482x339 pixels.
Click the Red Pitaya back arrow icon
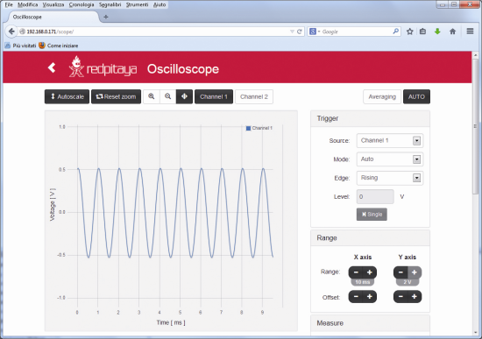(52, 67)
